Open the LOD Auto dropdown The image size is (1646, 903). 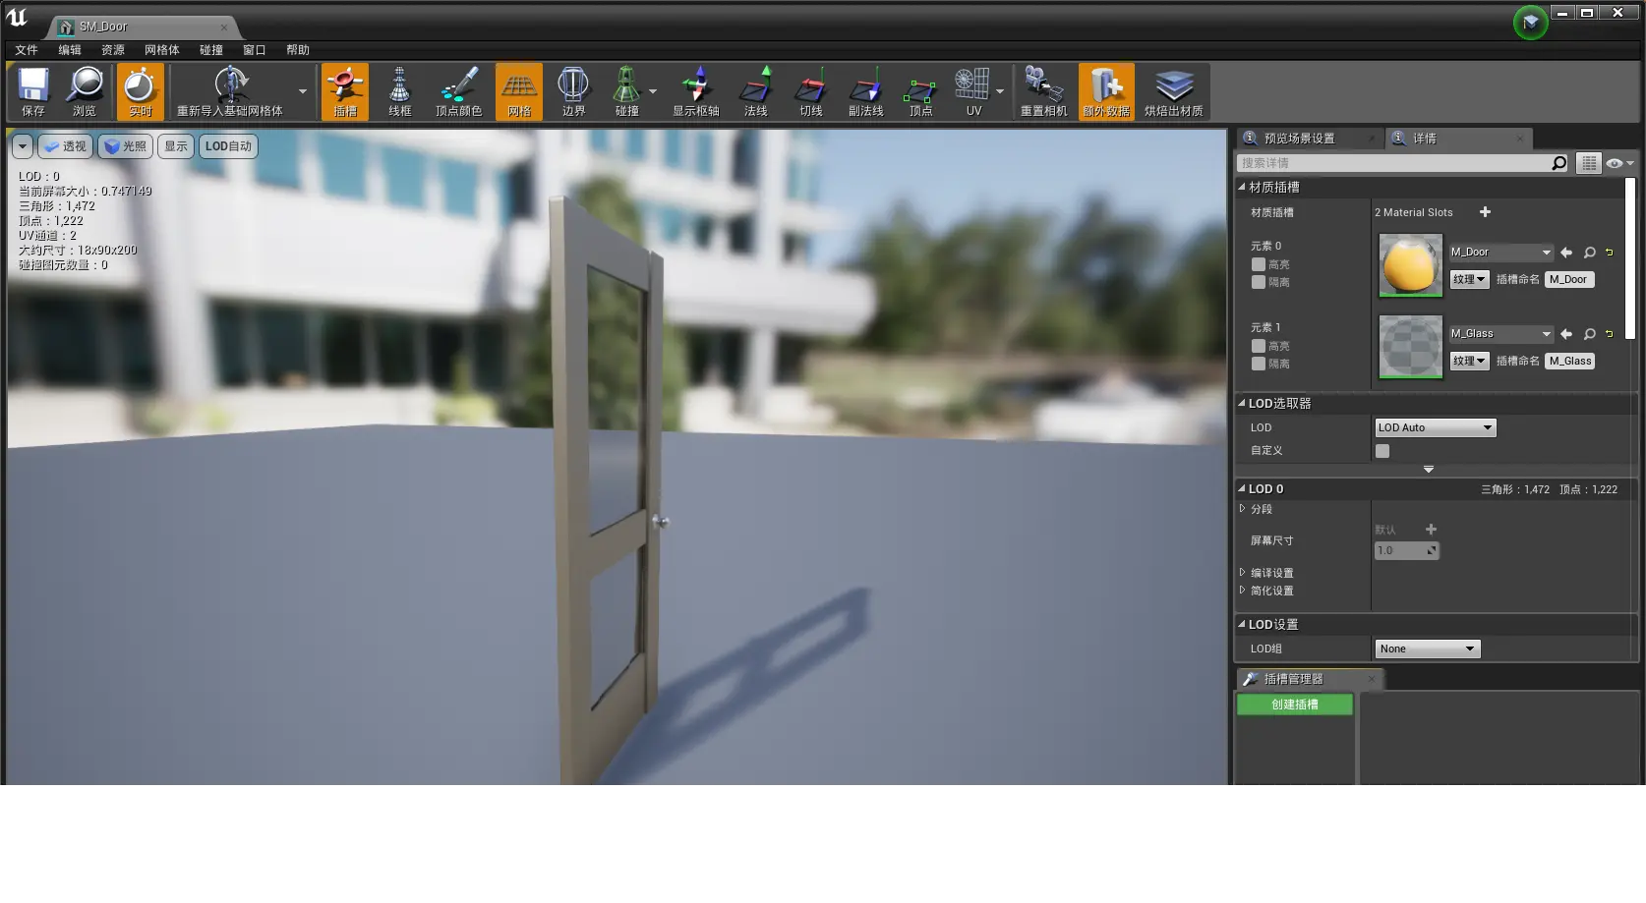(x=1435, y=427)
